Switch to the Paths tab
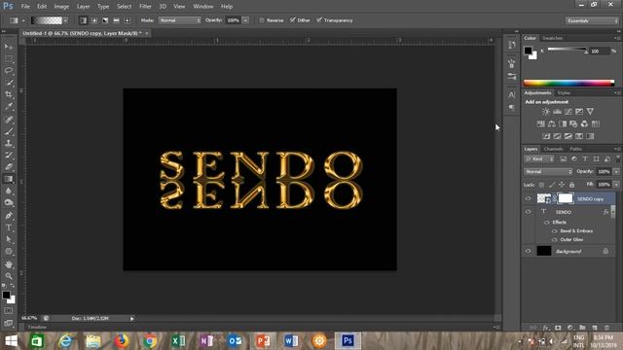This screenshot has height=350, width=623. coord(575,149)
